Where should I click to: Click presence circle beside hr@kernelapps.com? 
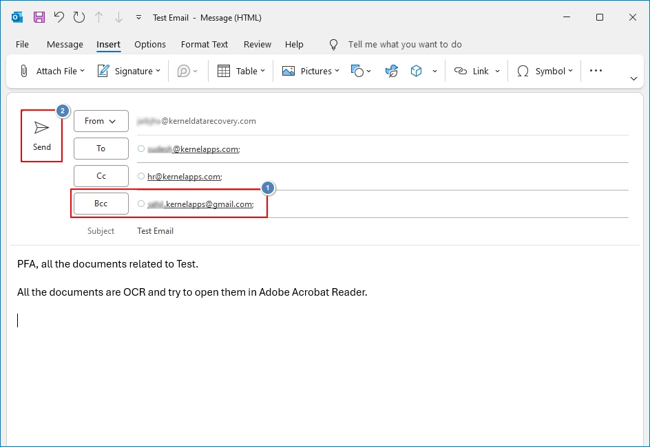141,176
